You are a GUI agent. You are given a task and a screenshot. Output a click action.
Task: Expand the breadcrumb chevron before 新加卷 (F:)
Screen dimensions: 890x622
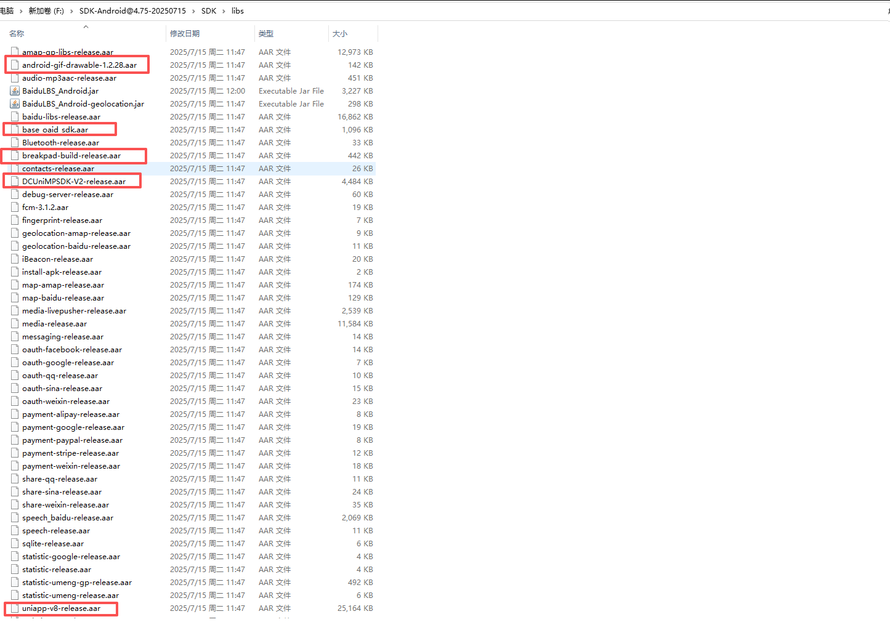point(21,11)
